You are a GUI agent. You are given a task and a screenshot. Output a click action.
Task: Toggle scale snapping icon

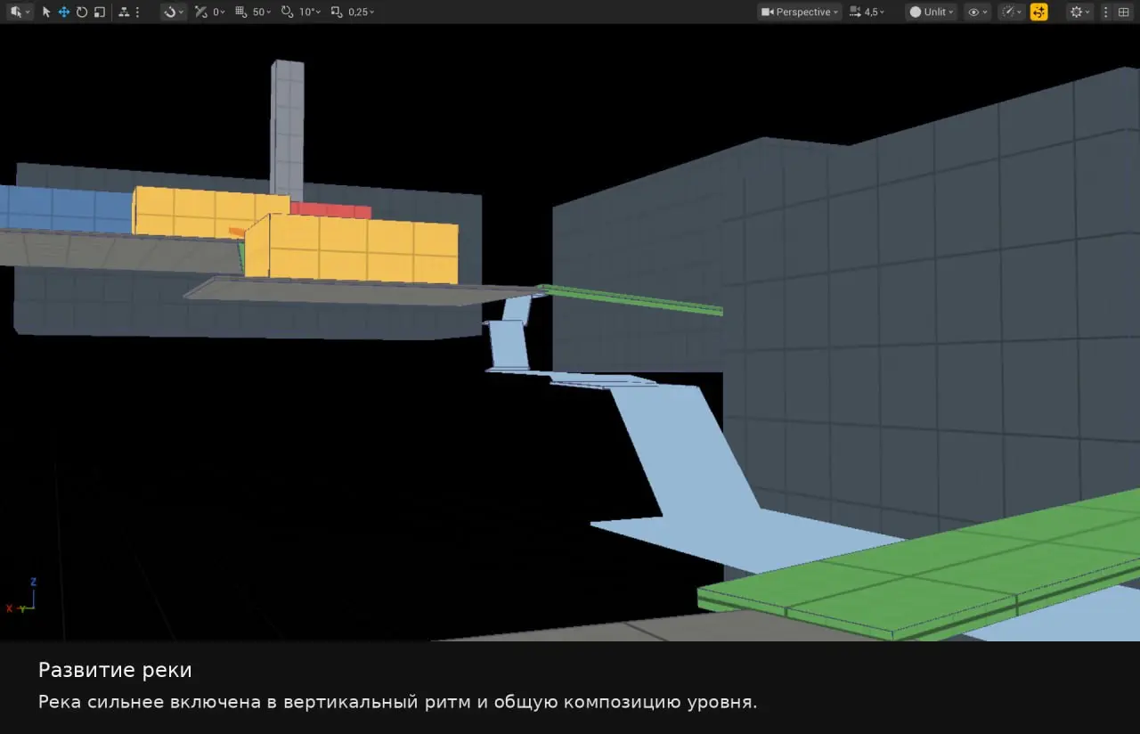(x=336, y=12)
